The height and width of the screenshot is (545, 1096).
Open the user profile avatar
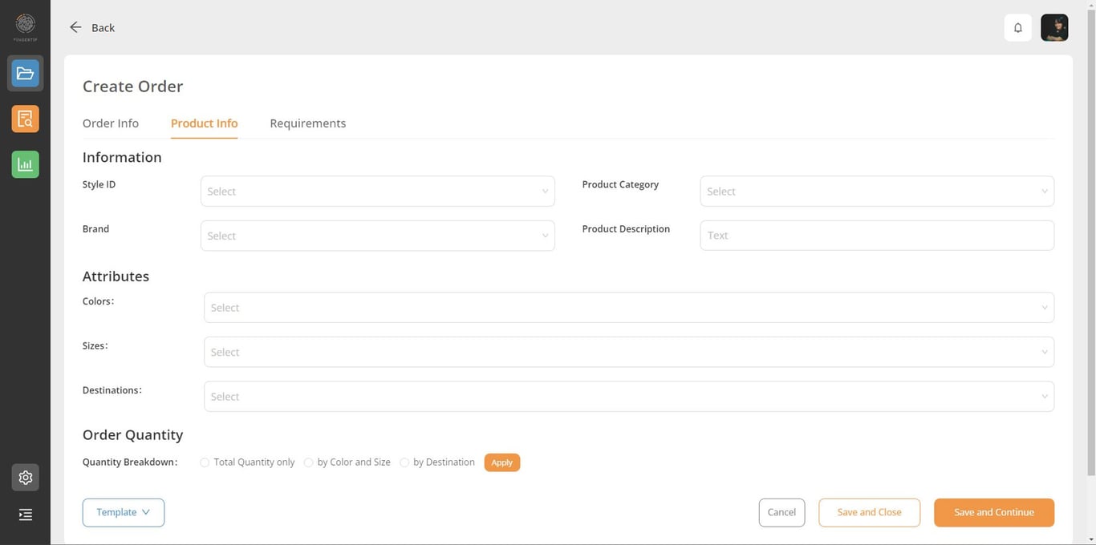pyautogui.click(x=1053, y=28)
